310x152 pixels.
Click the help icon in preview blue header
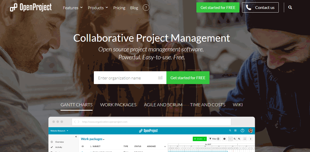pos(242,131)
